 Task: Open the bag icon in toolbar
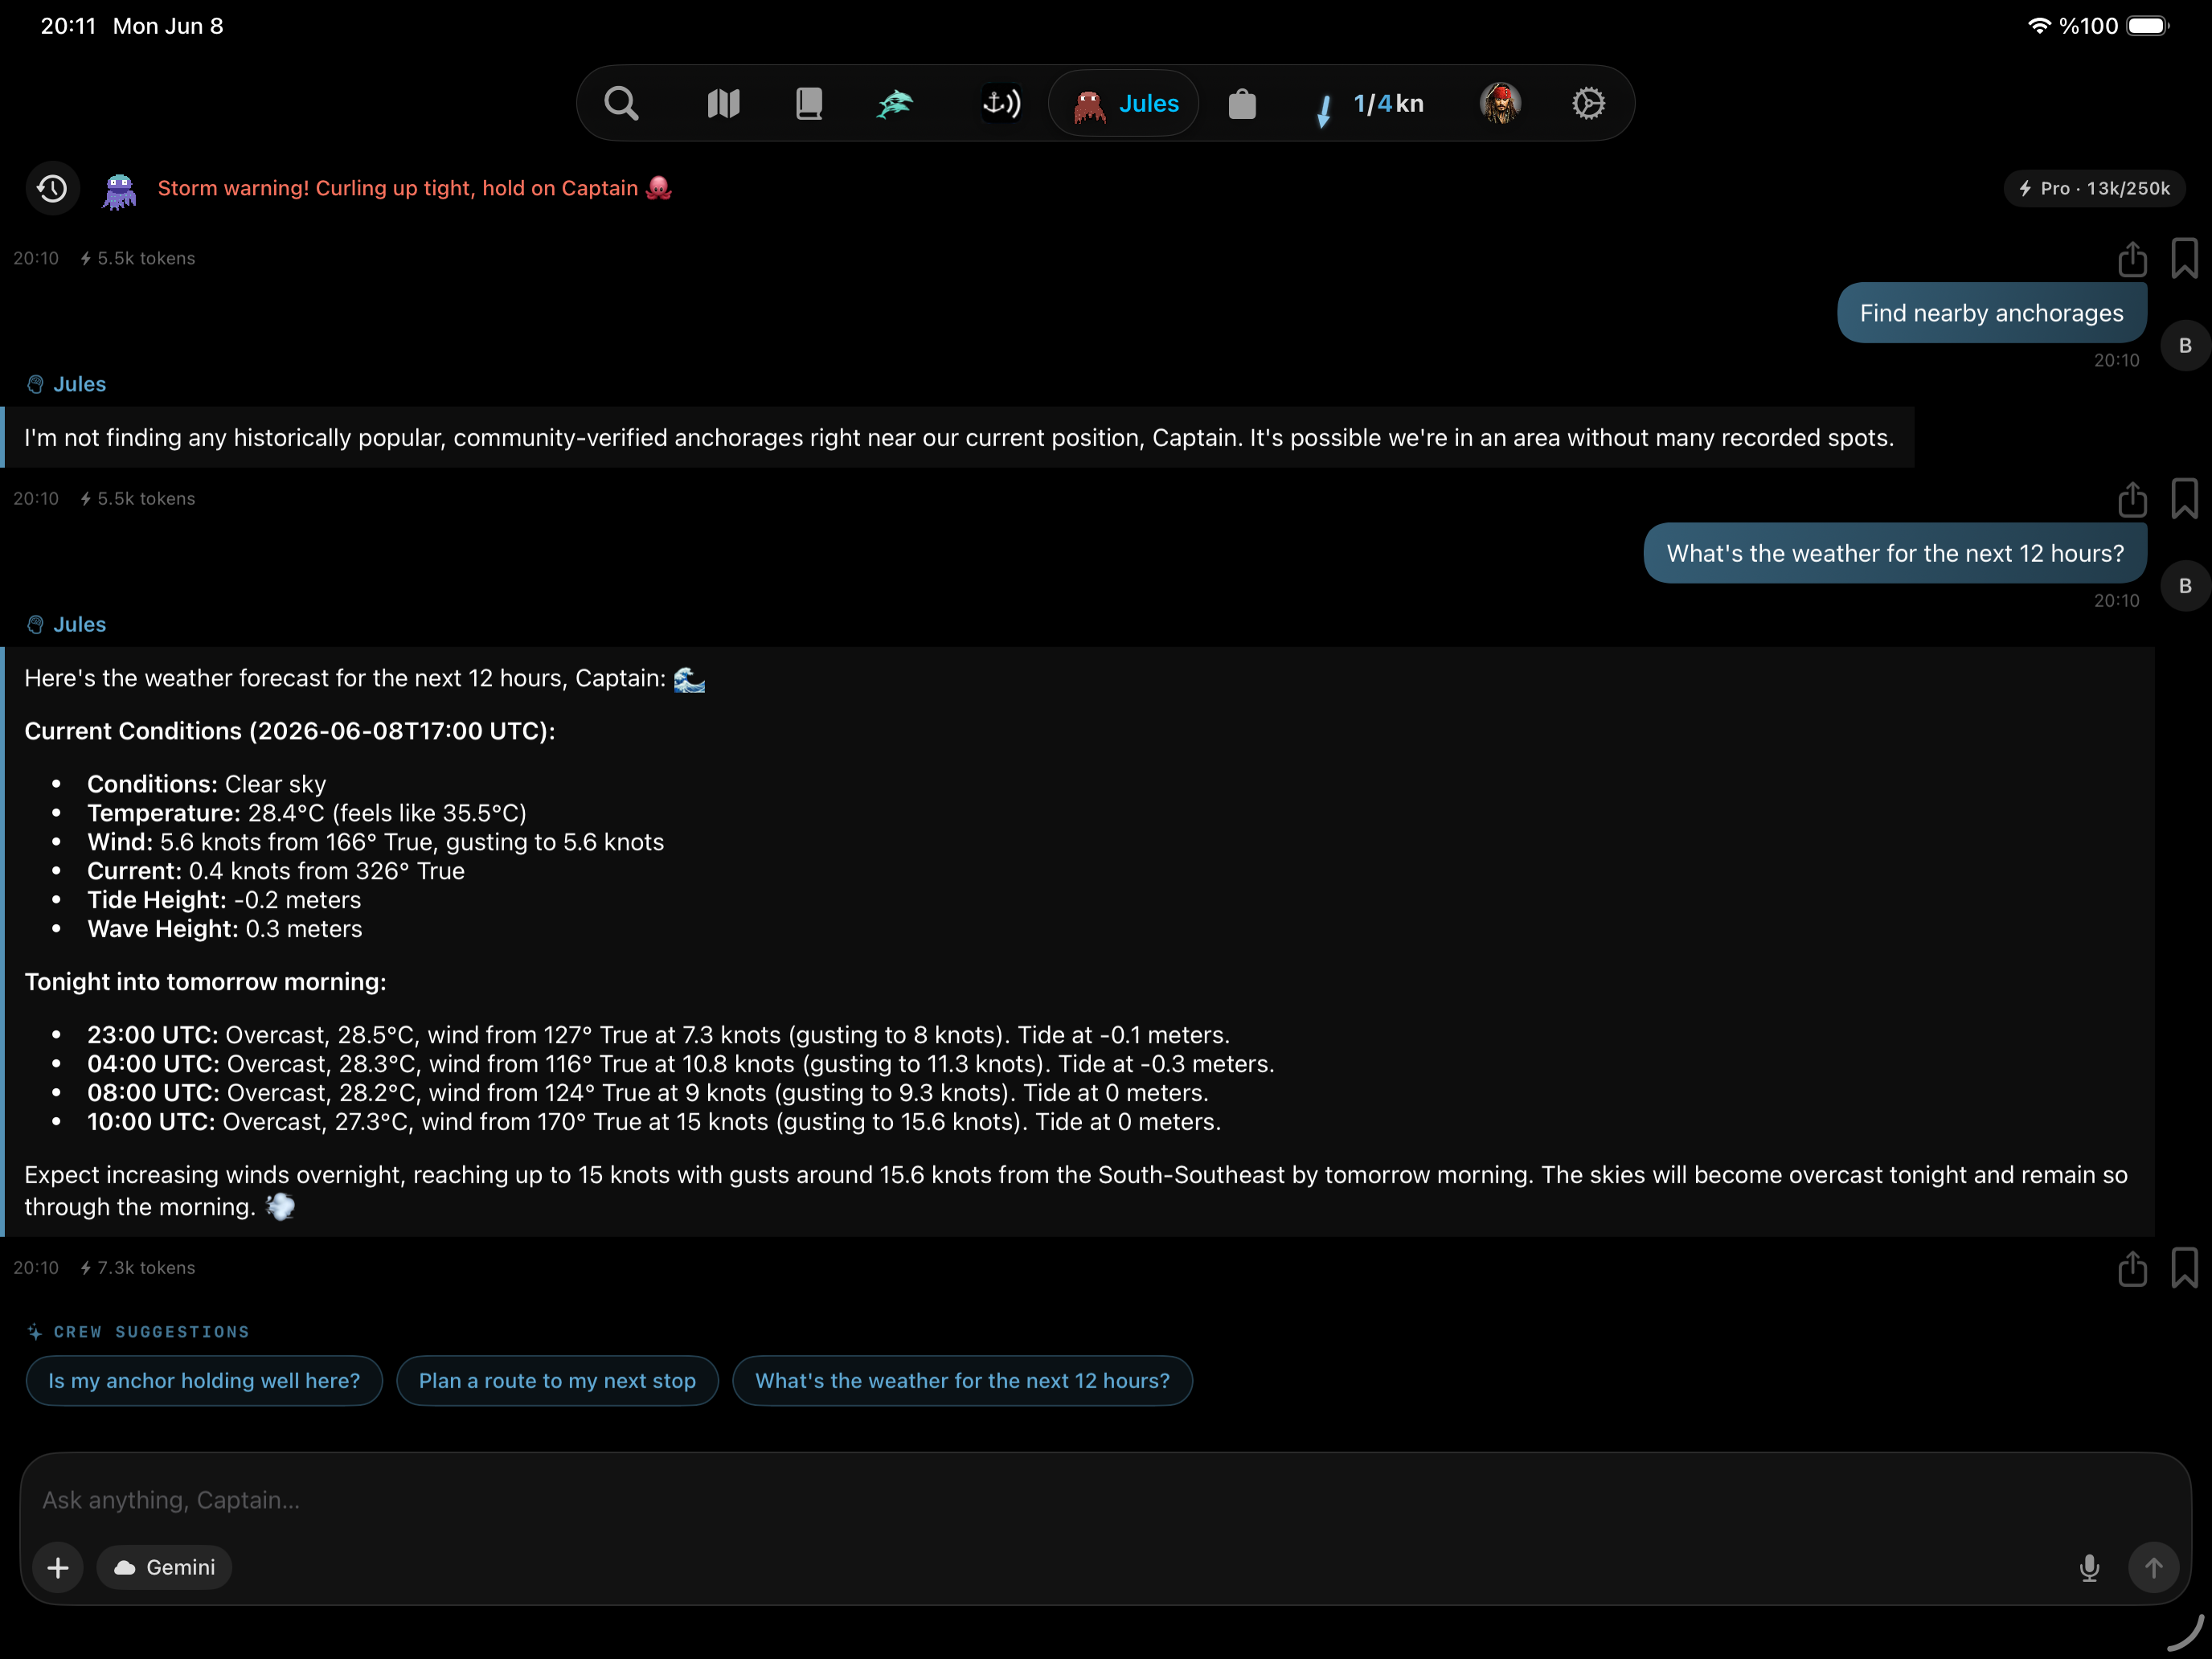(x=1242, y=103)
